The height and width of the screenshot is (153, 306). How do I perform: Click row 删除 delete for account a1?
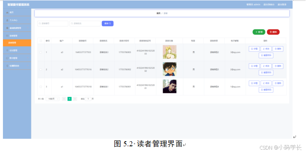(278, 83)
